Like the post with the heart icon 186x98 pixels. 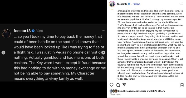111,85
